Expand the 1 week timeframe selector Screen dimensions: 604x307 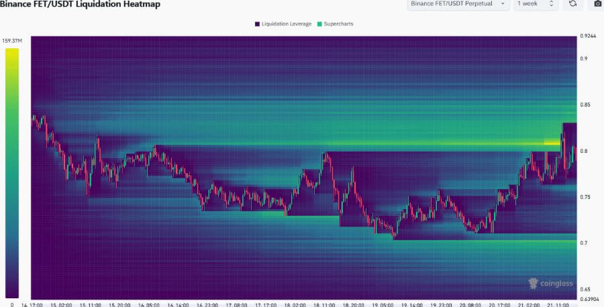click(536, 4)
